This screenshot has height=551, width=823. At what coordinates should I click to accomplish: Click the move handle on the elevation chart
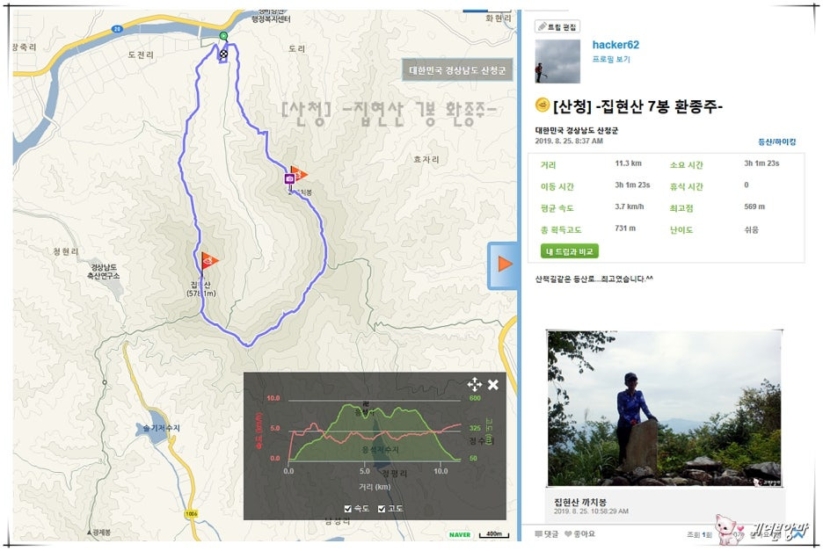click(475, 385)
